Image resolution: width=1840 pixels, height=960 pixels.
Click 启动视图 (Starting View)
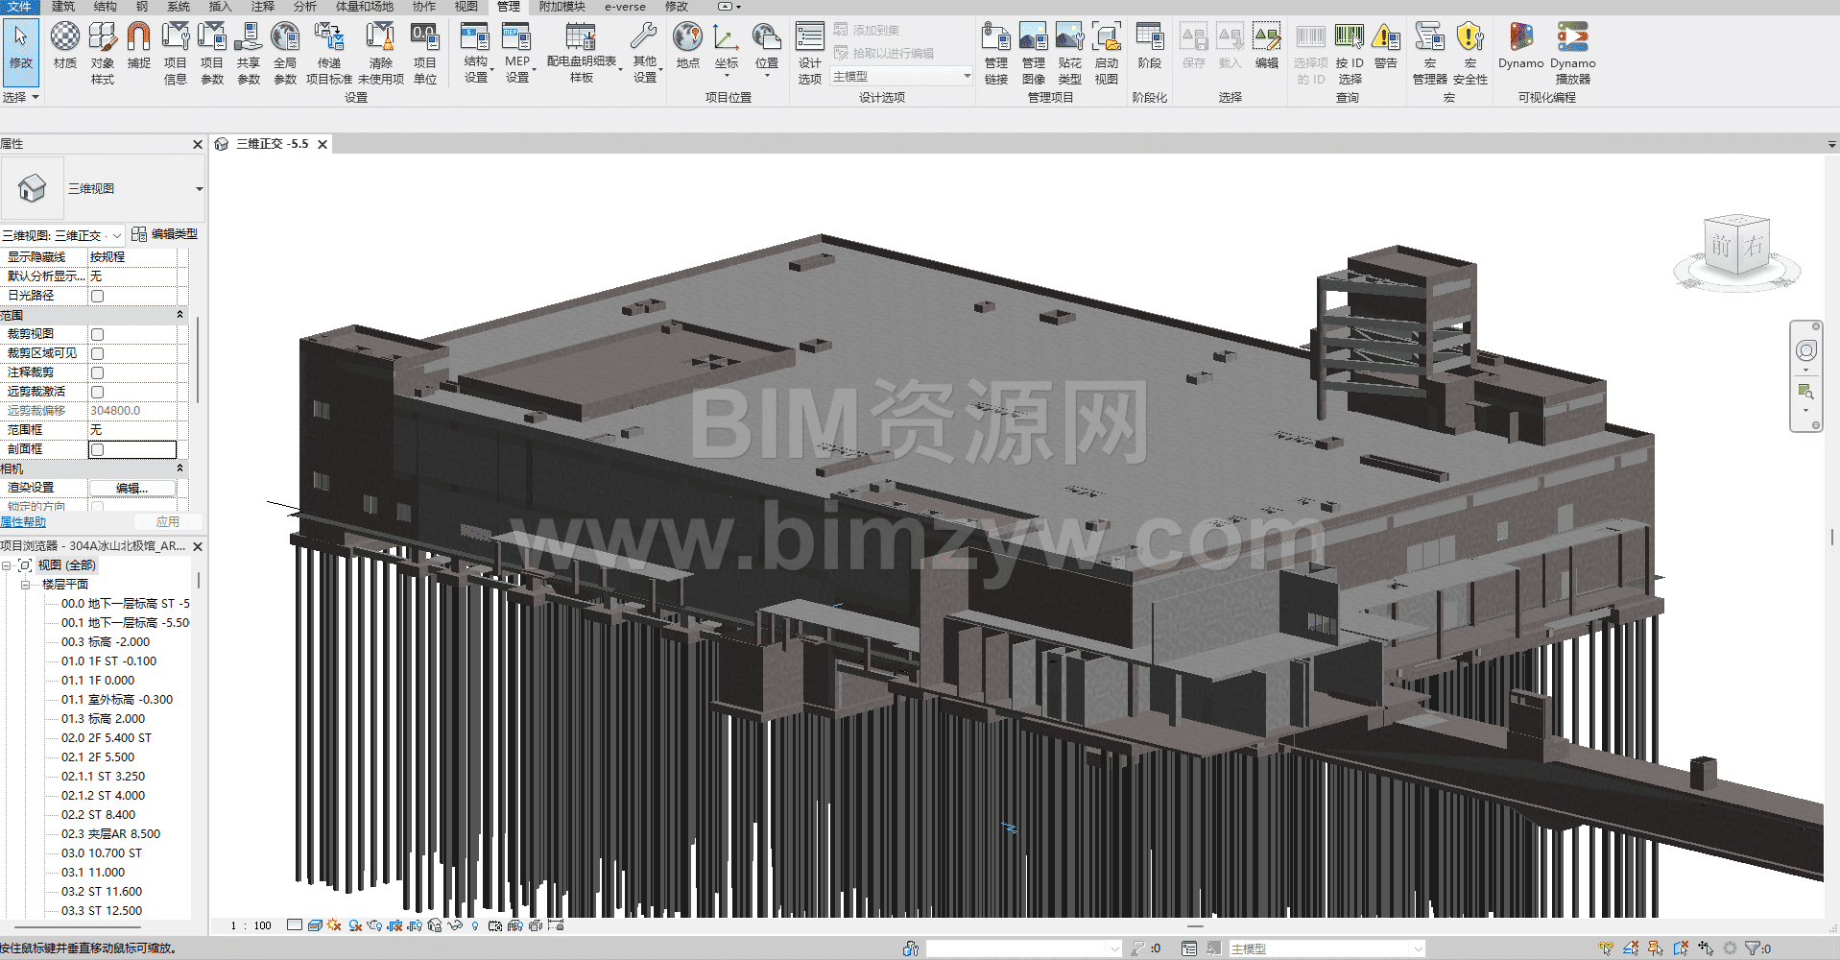click(x=1107, y=53)
